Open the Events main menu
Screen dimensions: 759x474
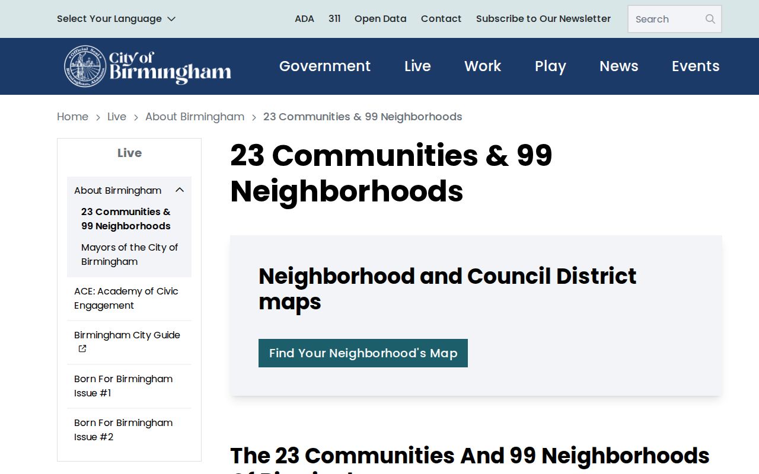[696, 66]
